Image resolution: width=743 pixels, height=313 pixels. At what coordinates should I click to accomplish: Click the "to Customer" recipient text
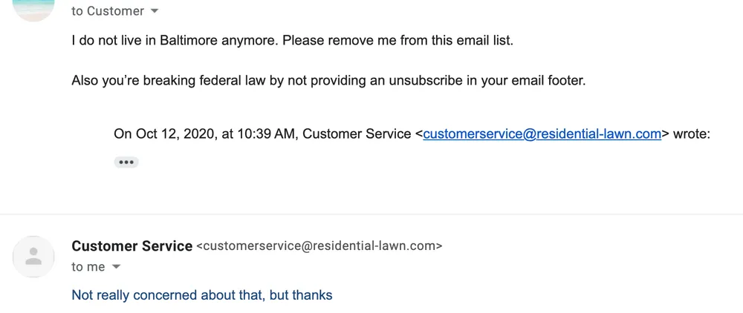[107, 11]
